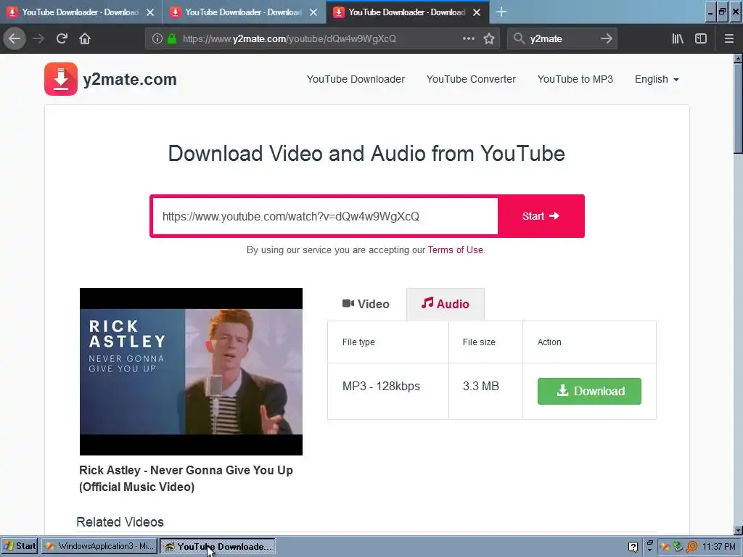This screenshot has height=557, width=743.
Task: Click the page scrollbar down arrow
Action: 738,530
